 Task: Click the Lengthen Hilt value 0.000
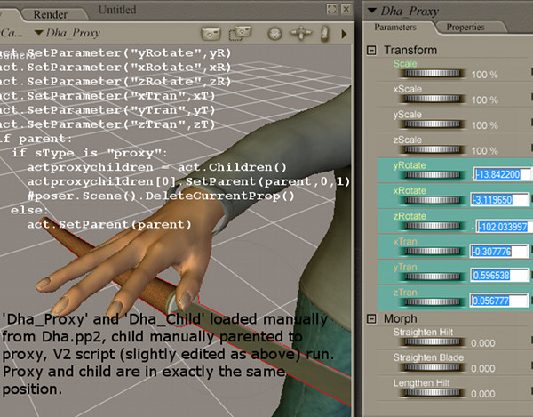coord(482,394)
